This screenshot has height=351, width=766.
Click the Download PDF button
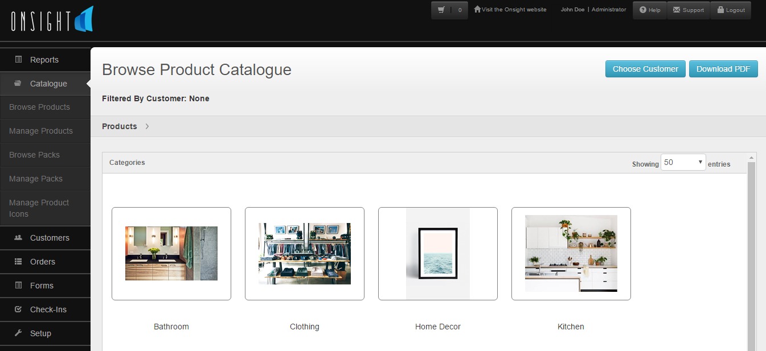tap(723, 68)
